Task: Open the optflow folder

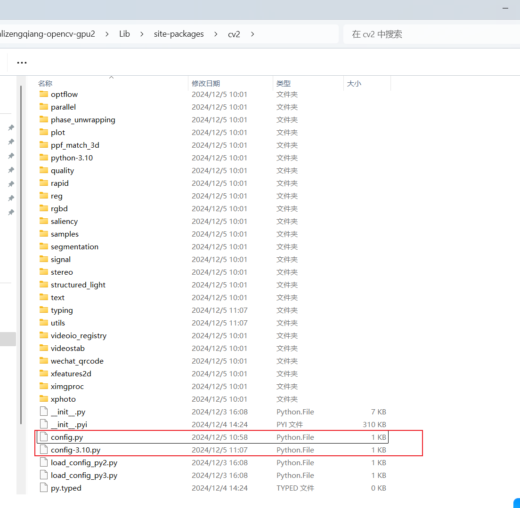Action: (64, 94)
